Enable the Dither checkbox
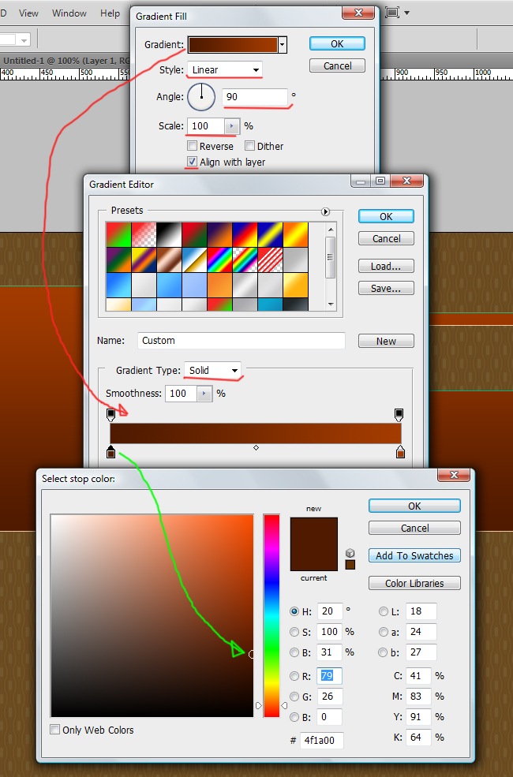Viewport: 513px width, 777px height. 250,146
